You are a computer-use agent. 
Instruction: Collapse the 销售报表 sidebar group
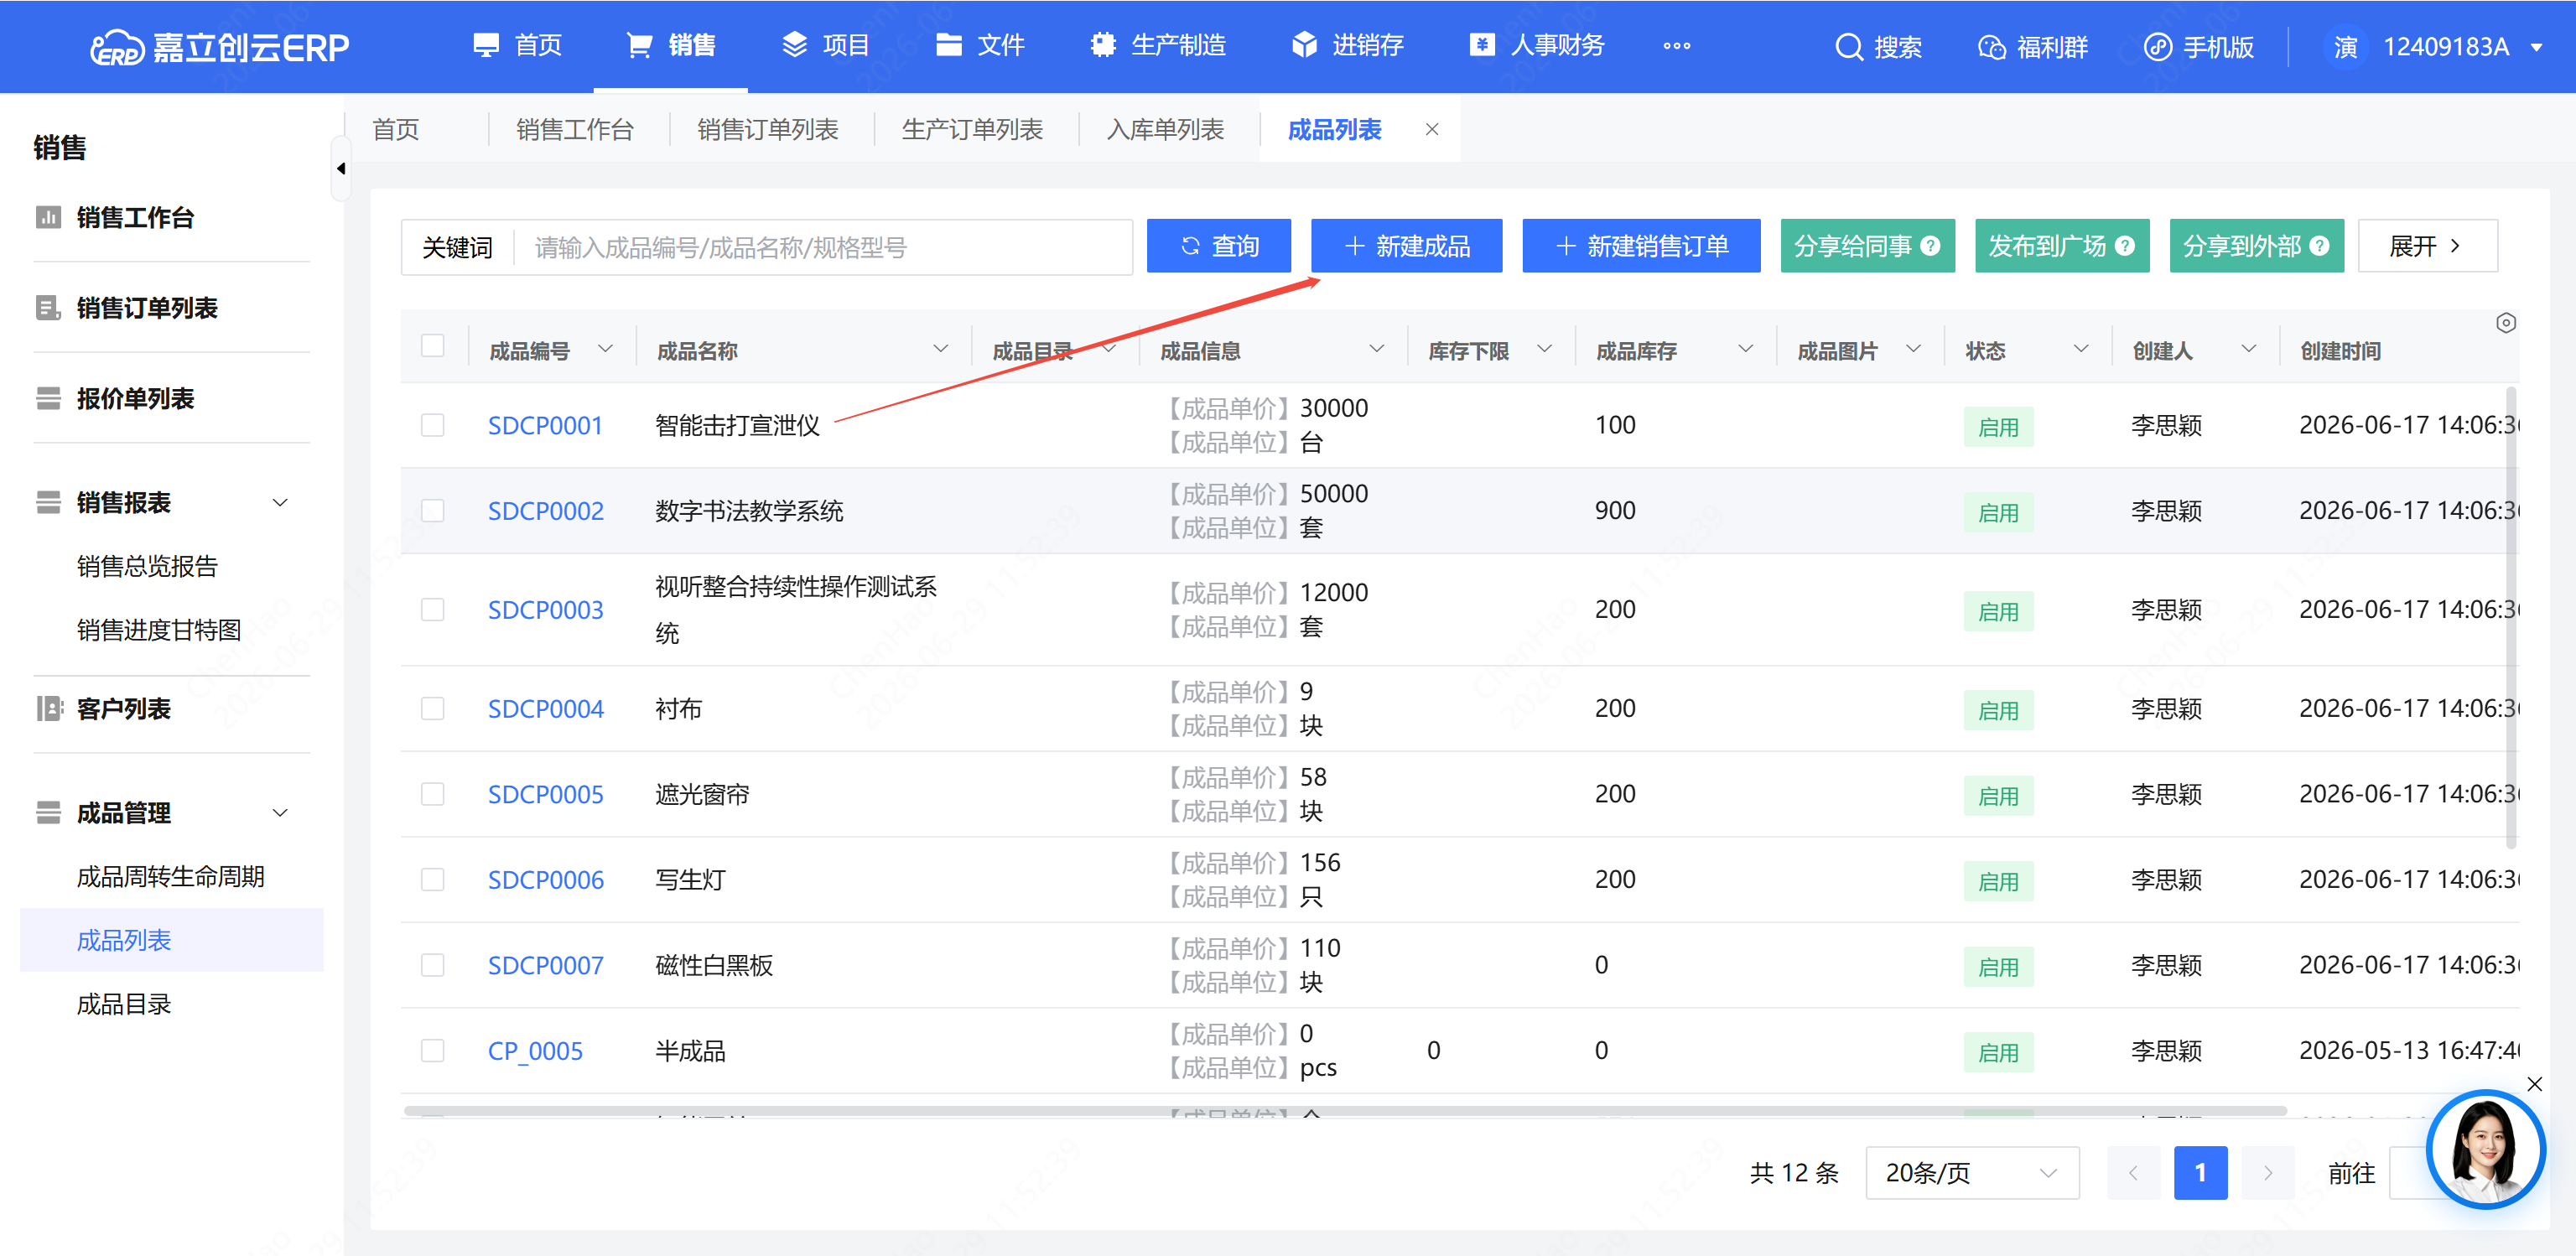tap(281, 503)
